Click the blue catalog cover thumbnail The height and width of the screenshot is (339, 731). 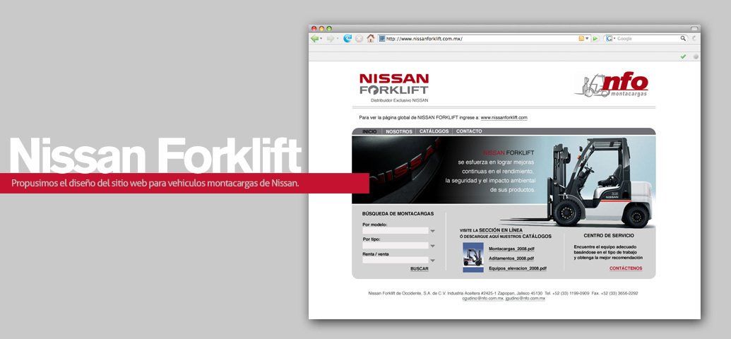pyautogui.click(x=473, y=257)
